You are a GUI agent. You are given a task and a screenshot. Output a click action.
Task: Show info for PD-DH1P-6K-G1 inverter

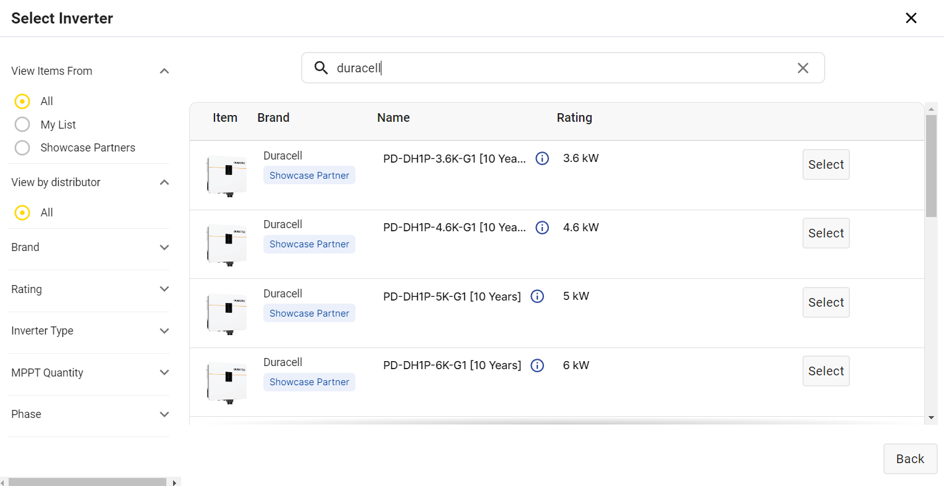point(538,365)
